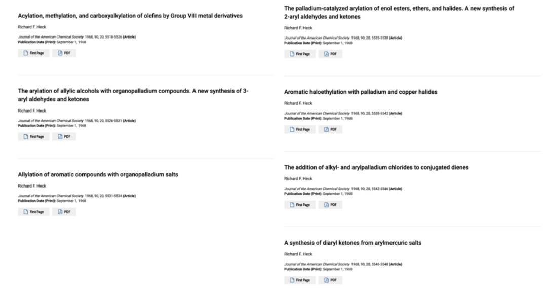This screenshot has width=547, height=297.
Task: View First Page for arylation of allylic alcohols
Action: [x=34, y=137]
